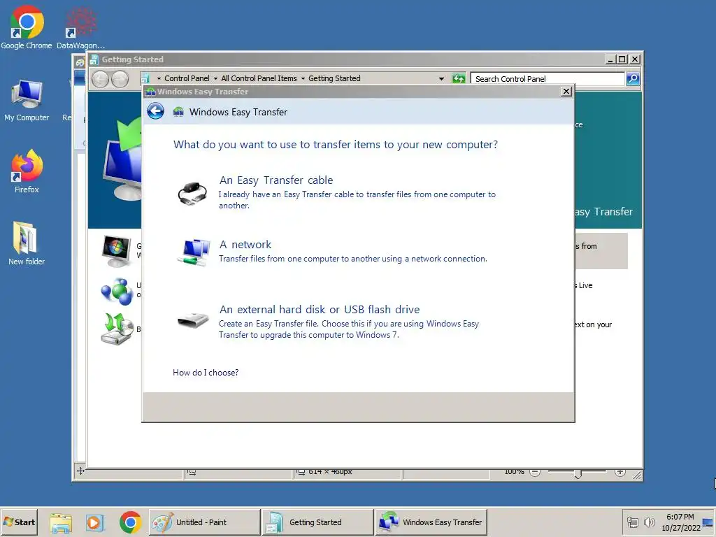Open the address bar history dropdown

pyautogui.click(x=441, y=78)
